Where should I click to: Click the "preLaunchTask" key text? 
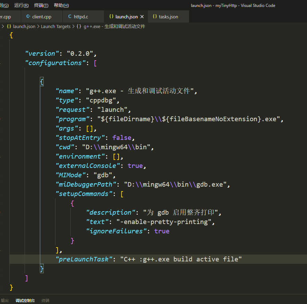[84, 259]
